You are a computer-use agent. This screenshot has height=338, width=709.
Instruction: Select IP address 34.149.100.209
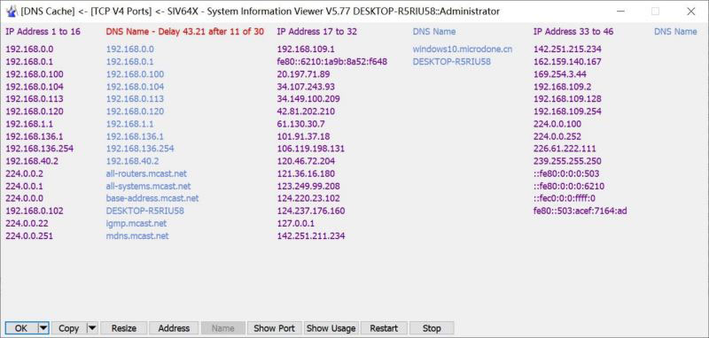[308, 99]
